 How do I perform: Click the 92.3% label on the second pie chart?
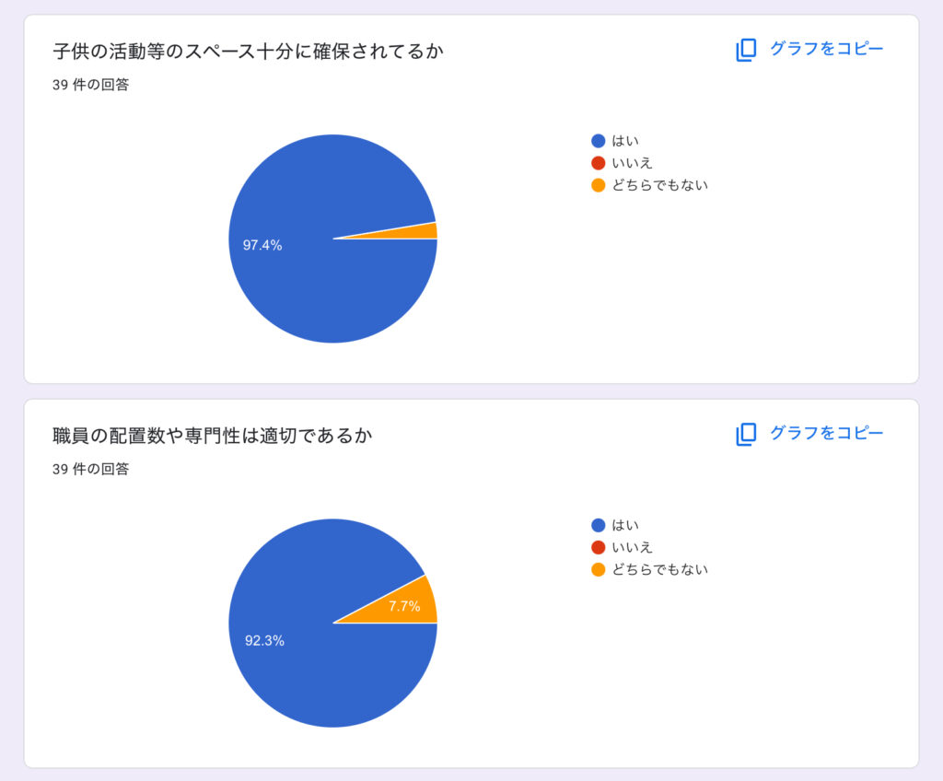click(264, 640)
